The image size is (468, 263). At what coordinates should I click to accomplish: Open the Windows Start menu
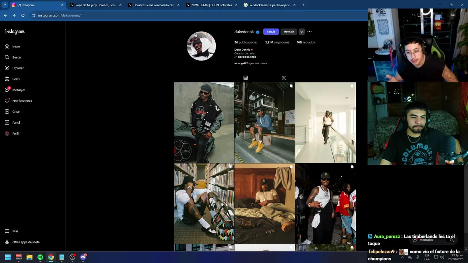tap(8, 257)
